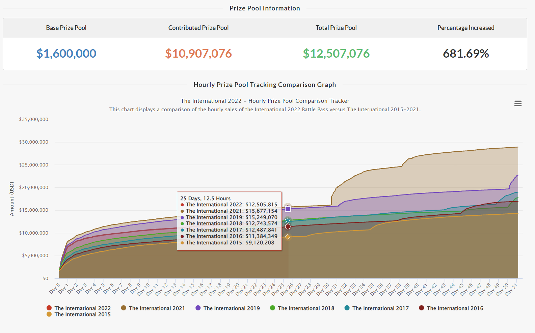This screenshot has height=333, width=535.
Task: Click the Total Prize Pool header
Action: coord(336,28)
